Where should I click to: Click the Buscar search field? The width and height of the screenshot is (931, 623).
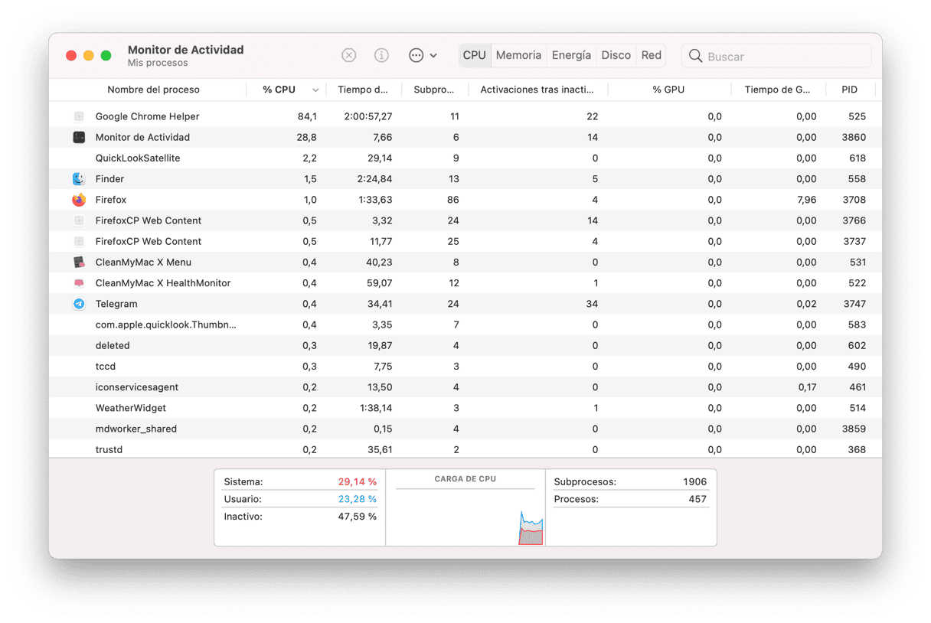[x=776, y=56]
